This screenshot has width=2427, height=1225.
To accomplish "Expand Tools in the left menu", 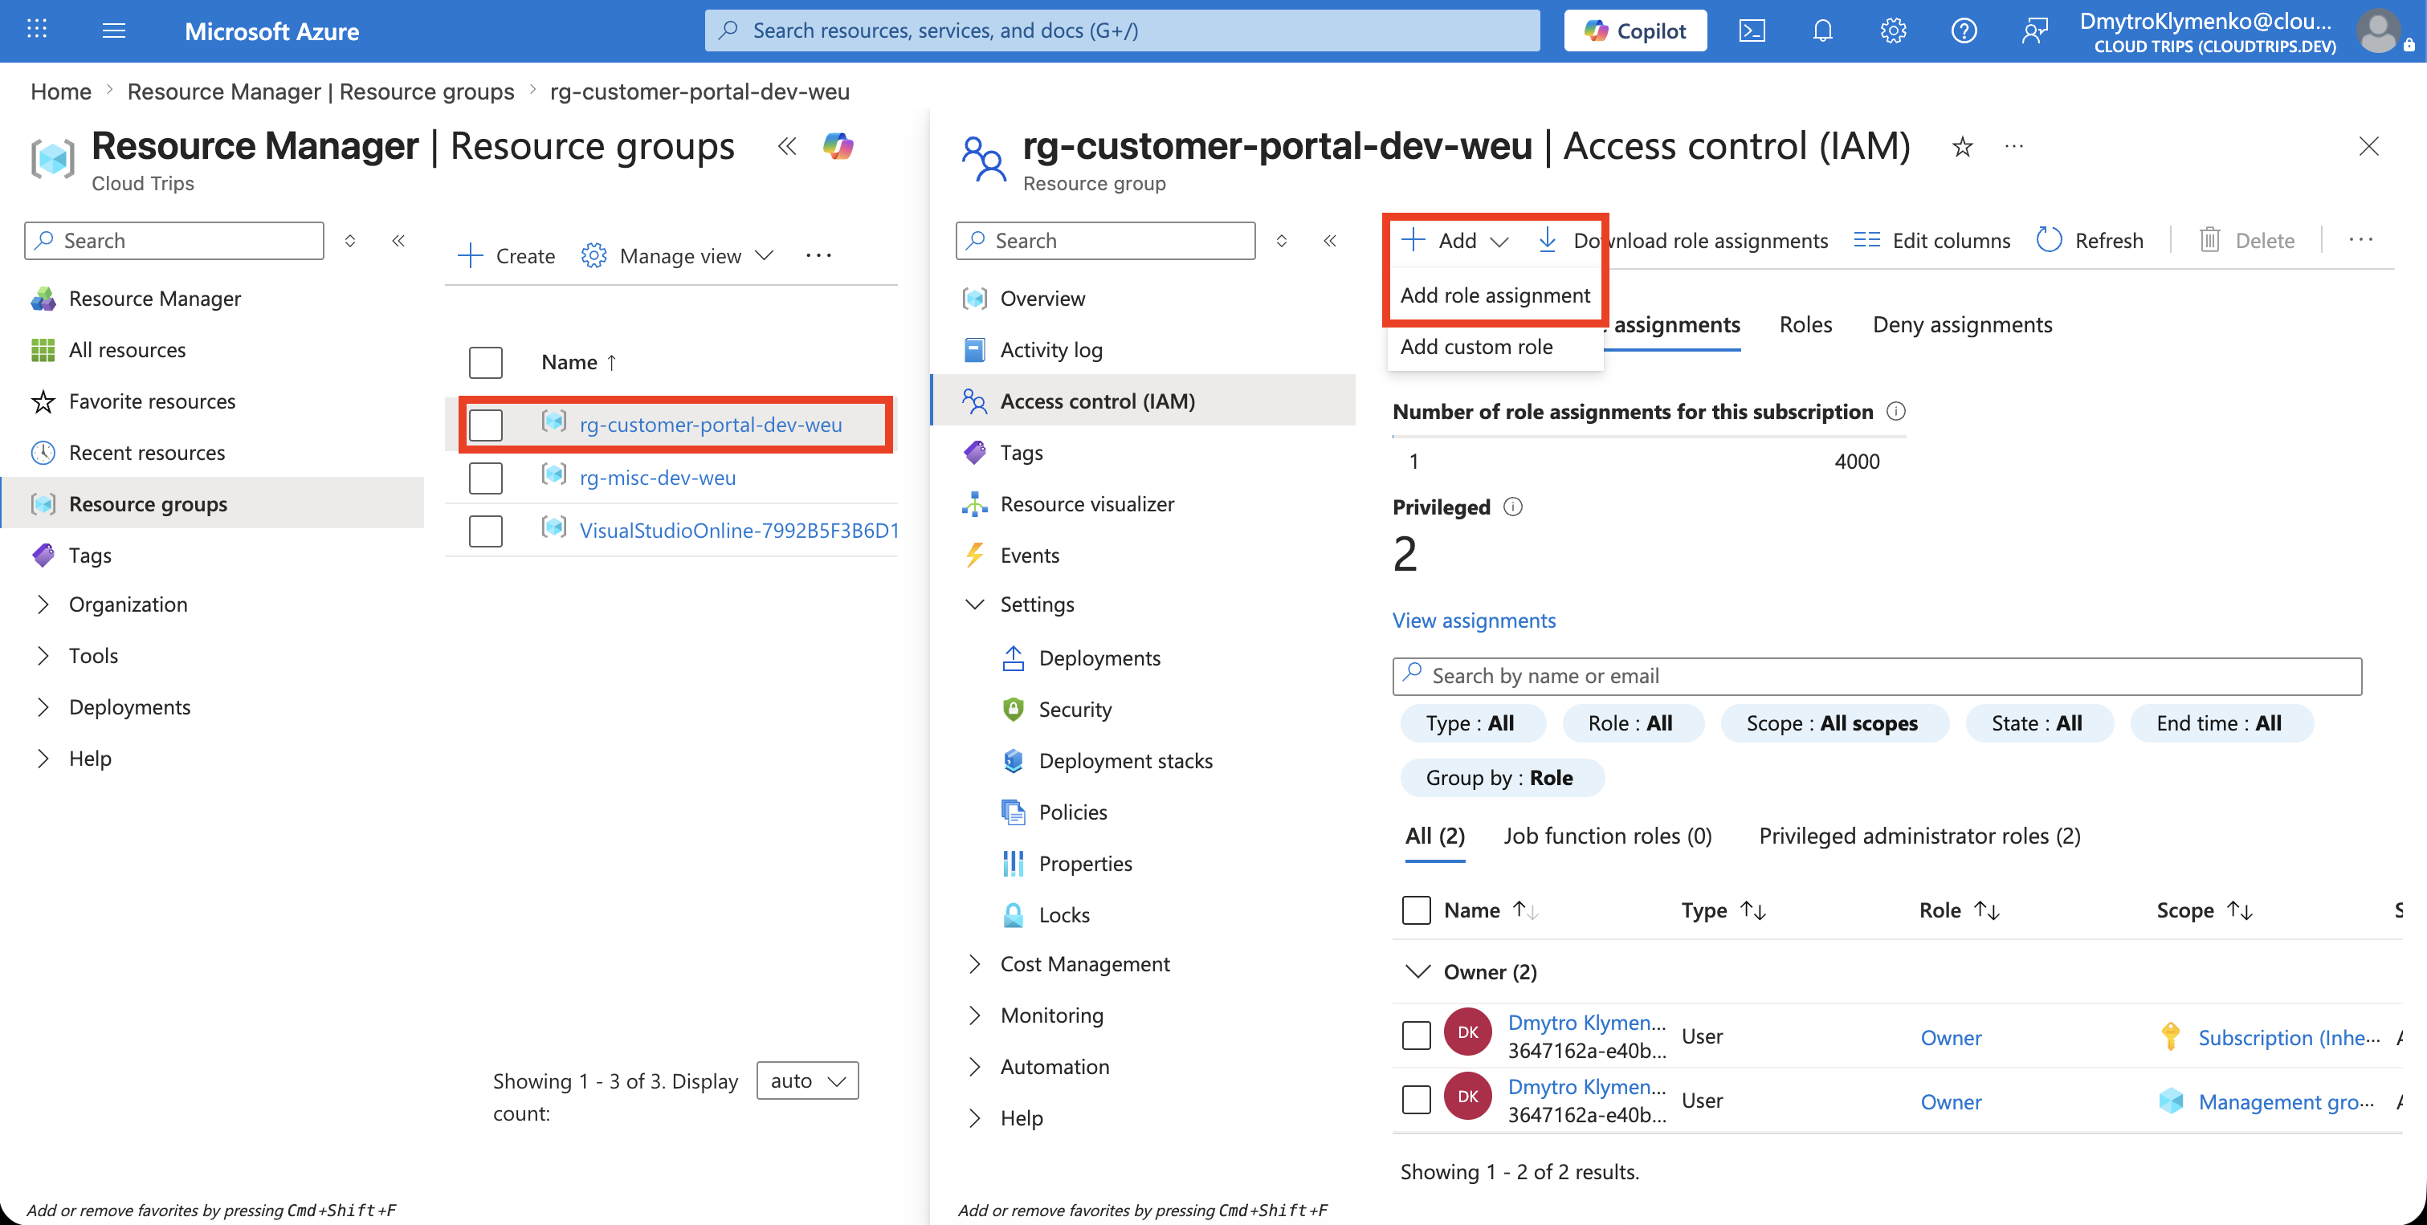I will [43, 655].
